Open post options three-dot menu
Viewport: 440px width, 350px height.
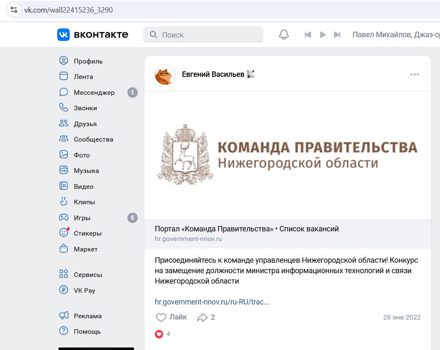(x=415, y=74)
